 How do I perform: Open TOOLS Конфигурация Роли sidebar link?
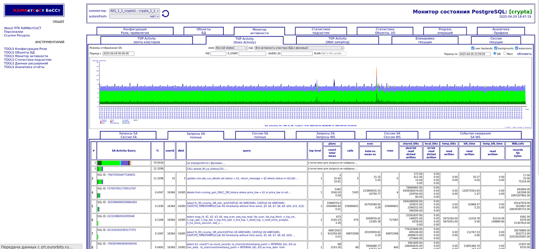pyautogui.click(x=25, y=49)
